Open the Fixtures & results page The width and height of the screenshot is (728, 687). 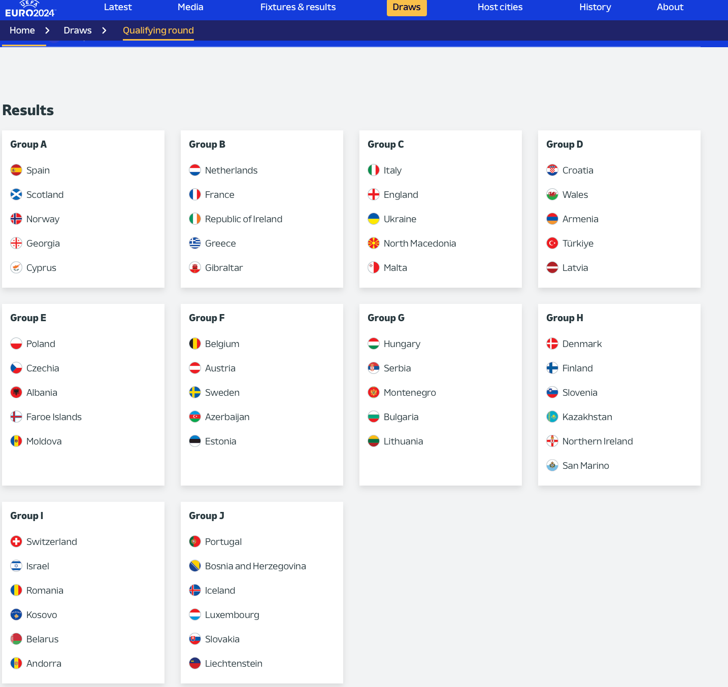coord(298,7)
